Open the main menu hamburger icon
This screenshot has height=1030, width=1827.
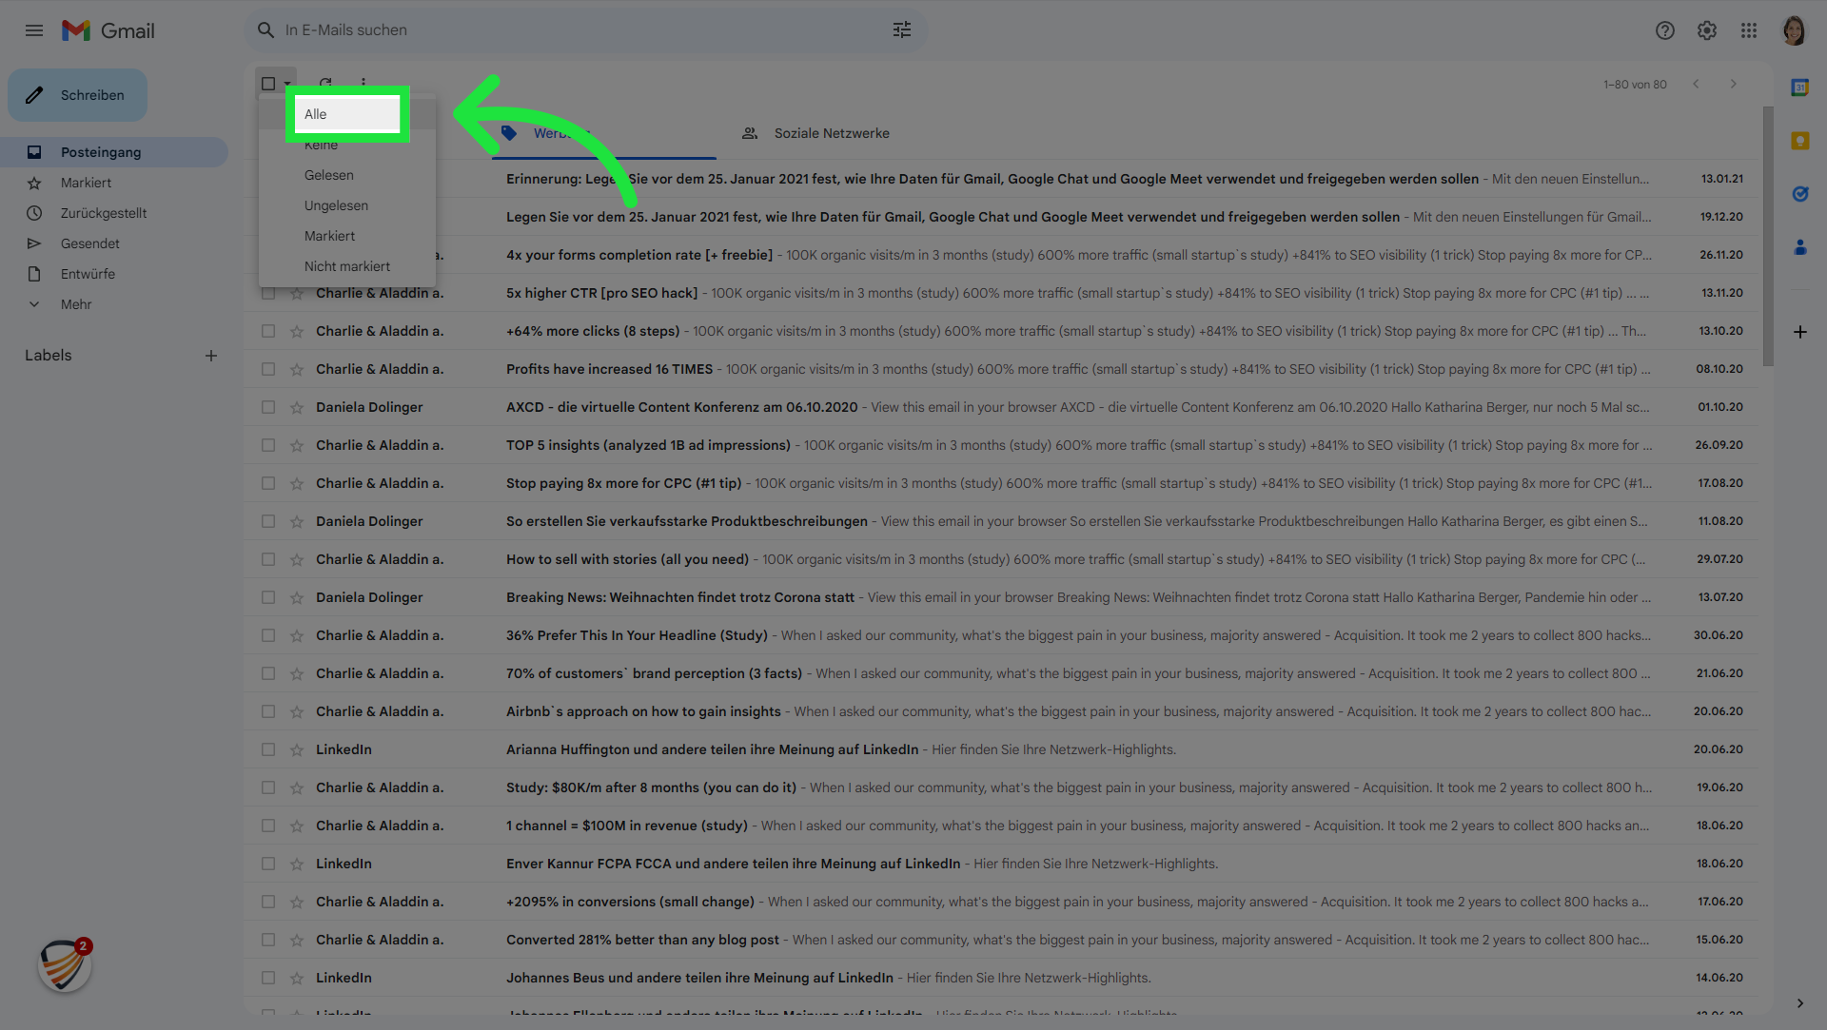tap(34, 30)
